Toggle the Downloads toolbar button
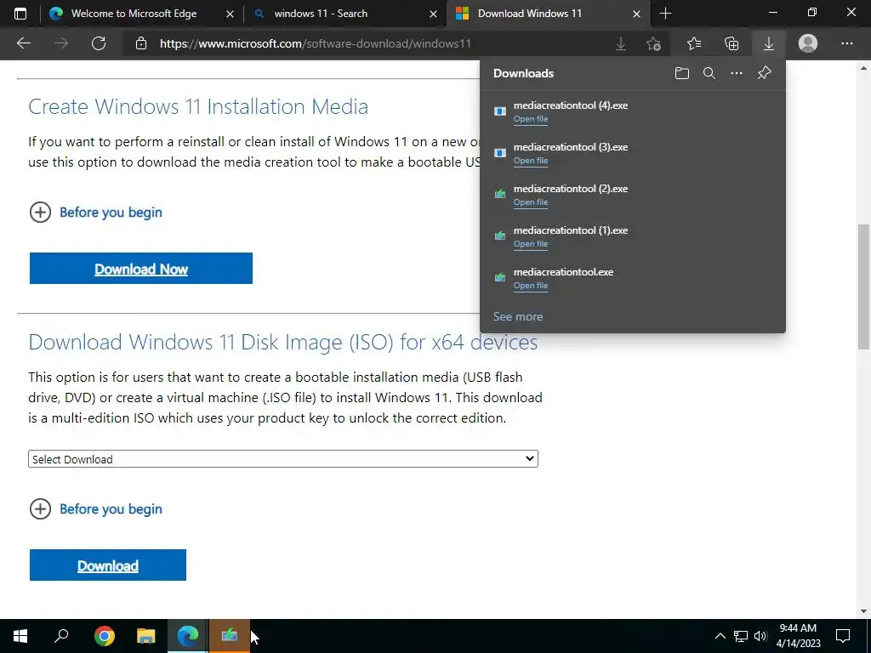This screenshot has width=871, height=653. (x=769, y=43)
